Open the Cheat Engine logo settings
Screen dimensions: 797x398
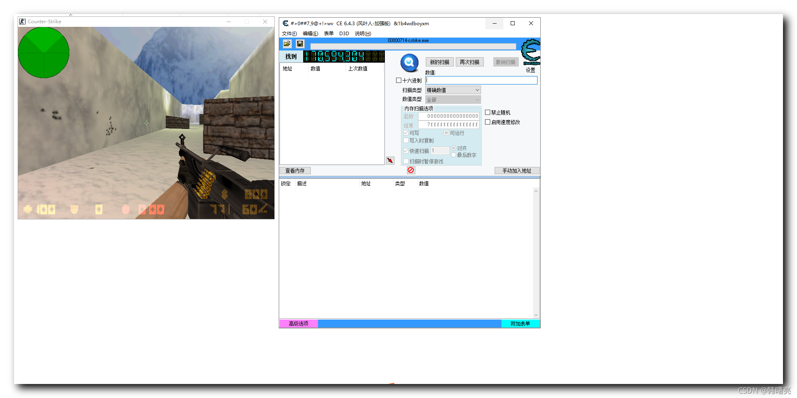tap(531, 52)
